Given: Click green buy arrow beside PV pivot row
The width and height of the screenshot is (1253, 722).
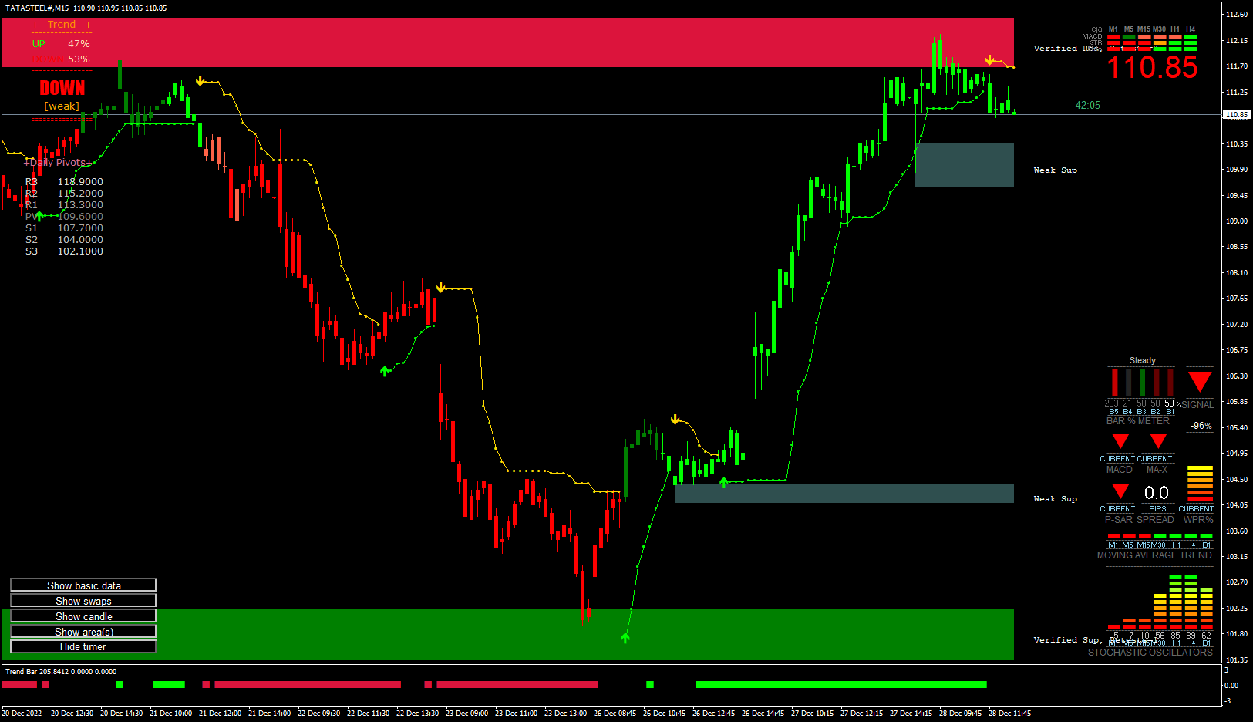Looking at the screenshot, I should click(x=39, y=215).
